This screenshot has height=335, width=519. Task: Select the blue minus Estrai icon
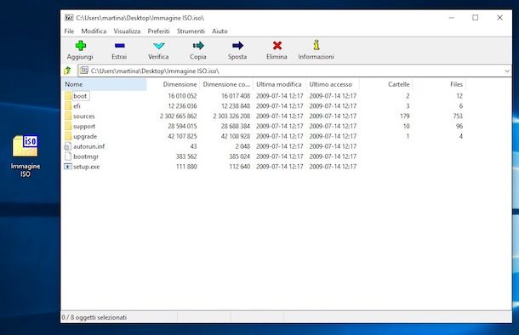(119, 46)
